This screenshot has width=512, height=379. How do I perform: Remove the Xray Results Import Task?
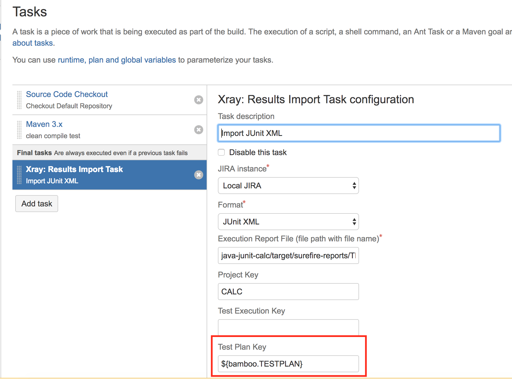click(199, 175)
